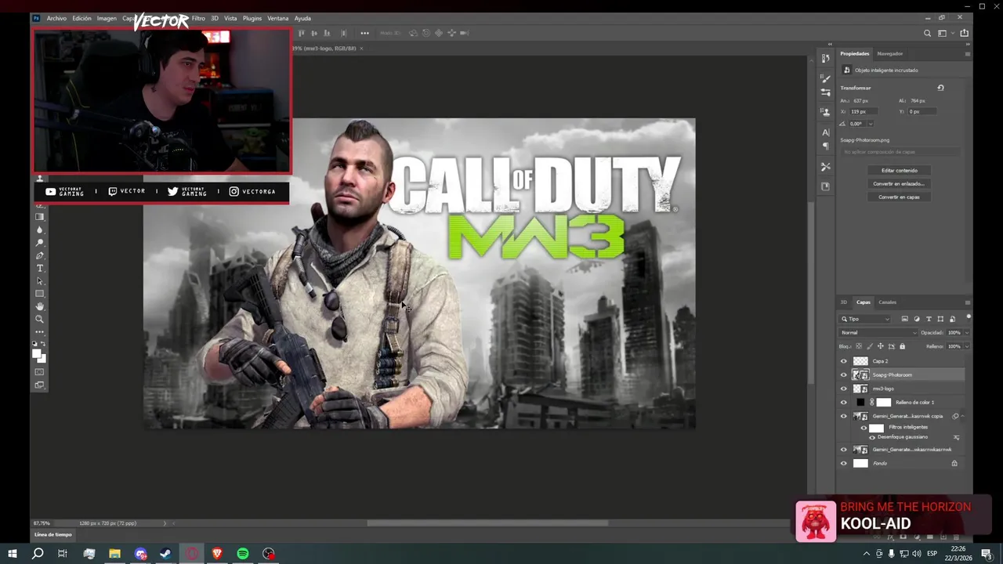Open the Clone Source stamp panel icon
This screenshot has width=1003, height=564.
(x=825, y=113)
